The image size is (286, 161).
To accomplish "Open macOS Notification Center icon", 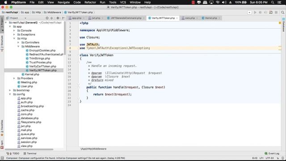I will 279,2.
